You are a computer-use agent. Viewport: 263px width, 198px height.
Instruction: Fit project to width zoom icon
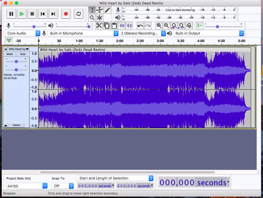pos(182,26)
